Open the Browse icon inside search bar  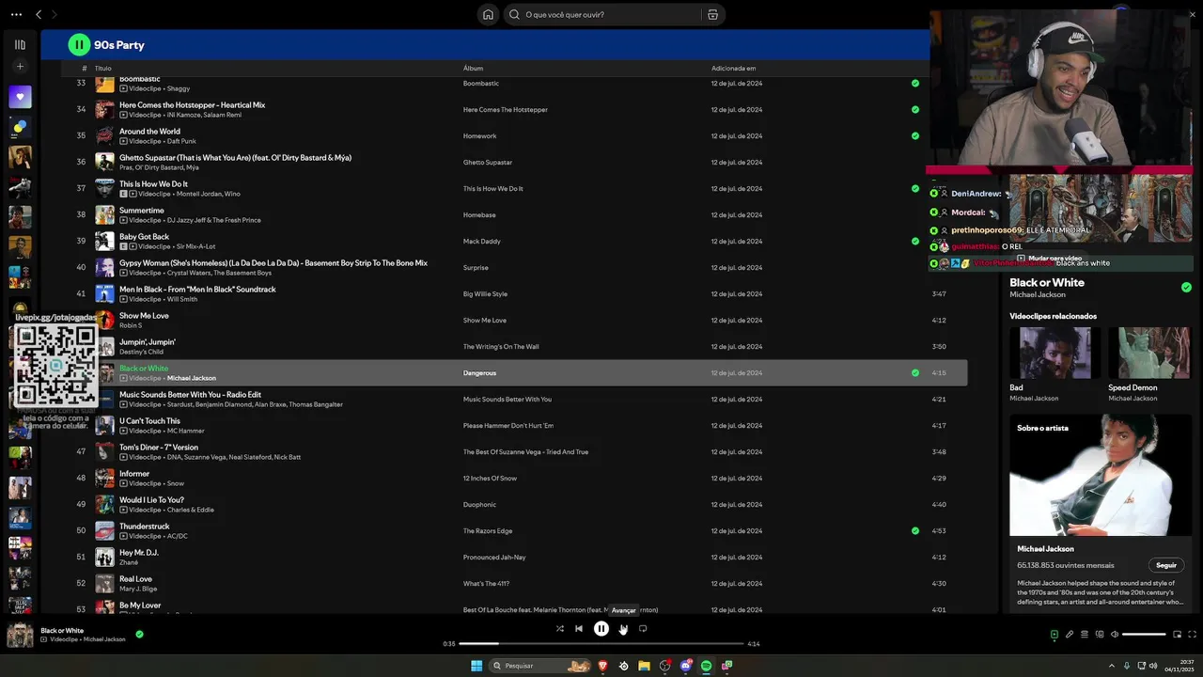coord(712,14)
